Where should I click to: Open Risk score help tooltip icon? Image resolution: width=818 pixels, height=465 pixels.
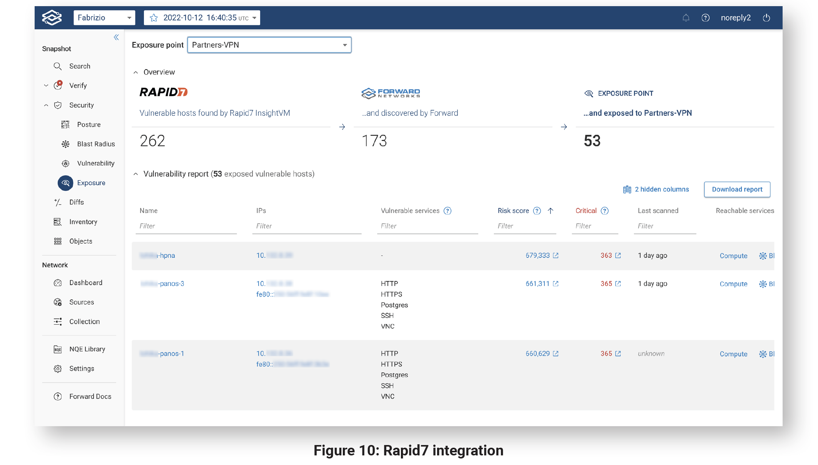pos(537,211)
